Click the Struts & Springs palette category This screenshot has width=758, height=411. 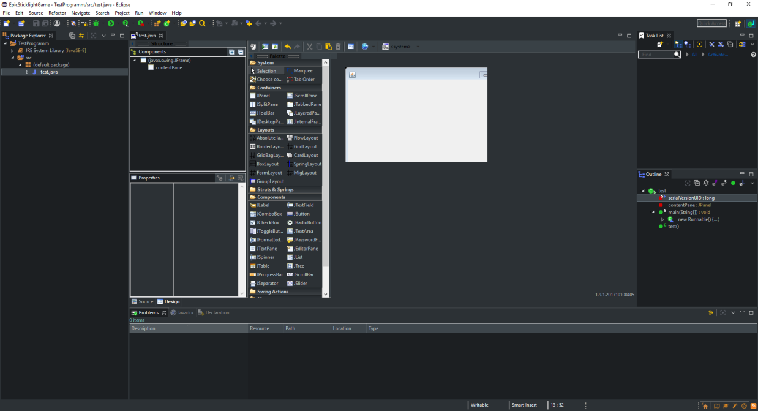point(285,189)
